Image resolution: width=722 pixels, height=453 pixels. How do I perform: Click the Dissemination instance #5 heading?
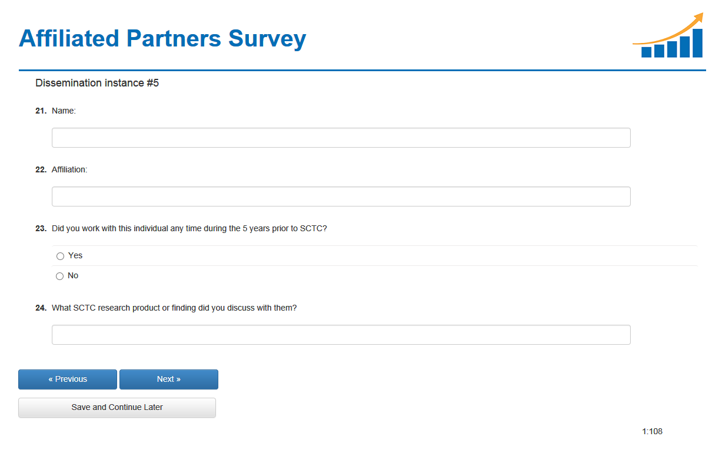(97, 83)
